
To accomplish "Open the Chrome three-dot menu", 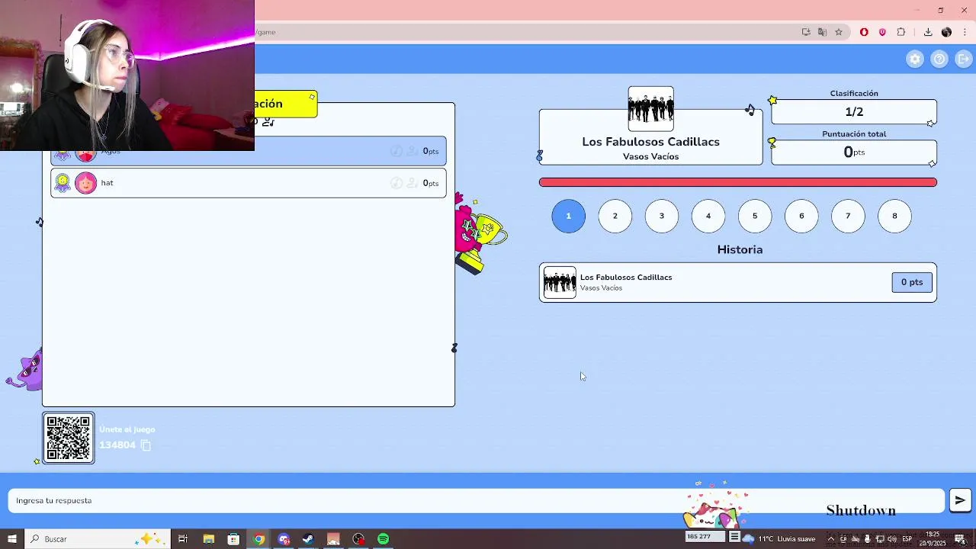I will tap(965, 32).
